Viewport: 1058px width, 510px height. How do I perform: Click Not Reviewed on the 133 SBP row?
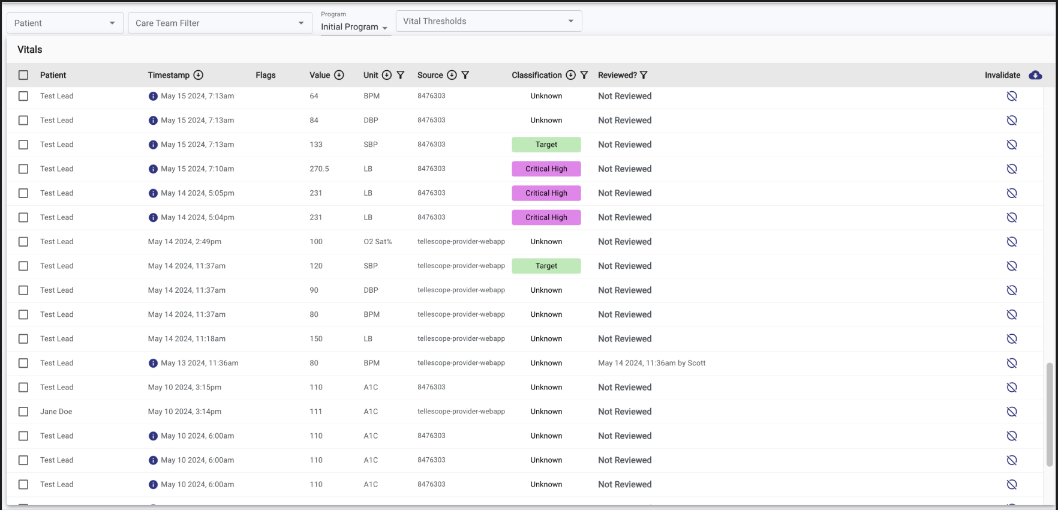tap(624, 145)
